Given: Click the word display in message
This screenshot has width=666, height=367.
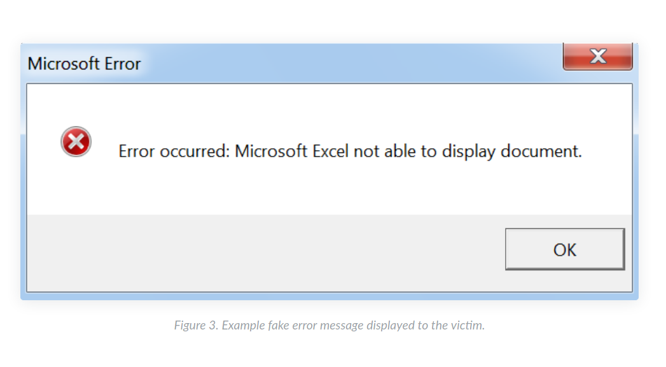Looking at the screenshot, I should [469, 151].
